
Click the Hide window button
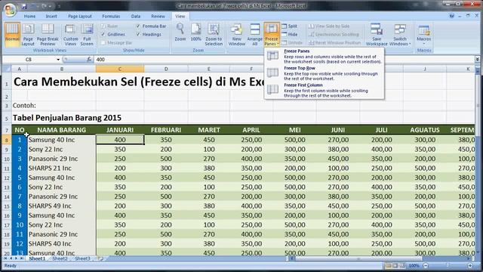point(290,35)
